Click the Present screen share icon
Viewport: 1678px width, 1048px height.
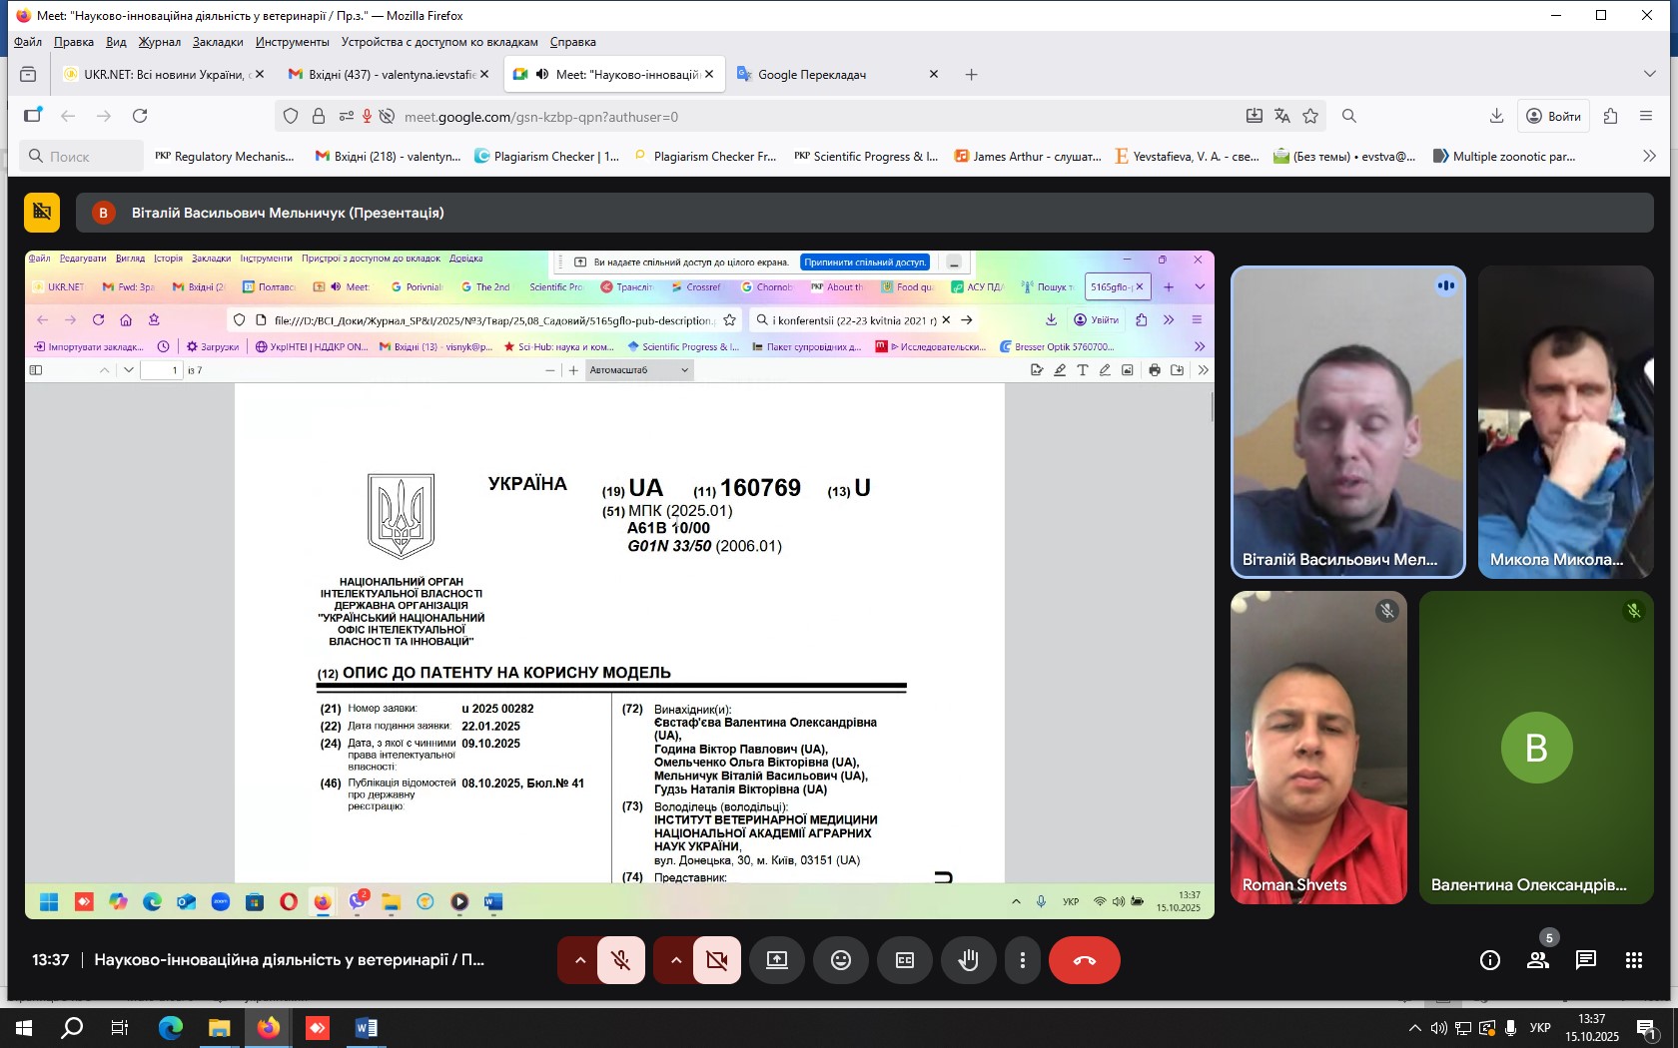(x=777, y=960)
